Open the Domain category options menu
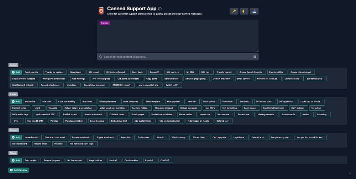This screenshot has width=356, height=179. click(x=20, y=65)
